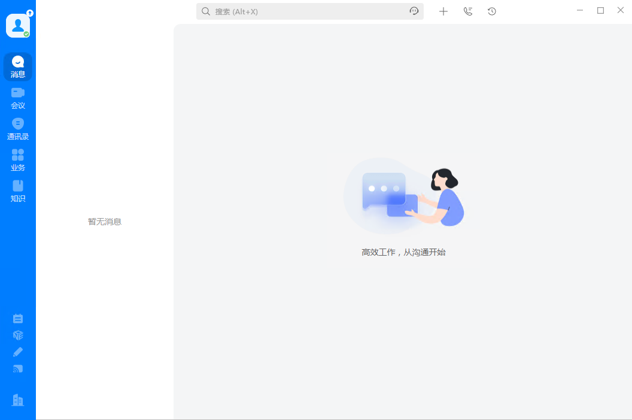Click the online status indicator on the avatar
Screen dimensions: 632x420
pos(27,34)
